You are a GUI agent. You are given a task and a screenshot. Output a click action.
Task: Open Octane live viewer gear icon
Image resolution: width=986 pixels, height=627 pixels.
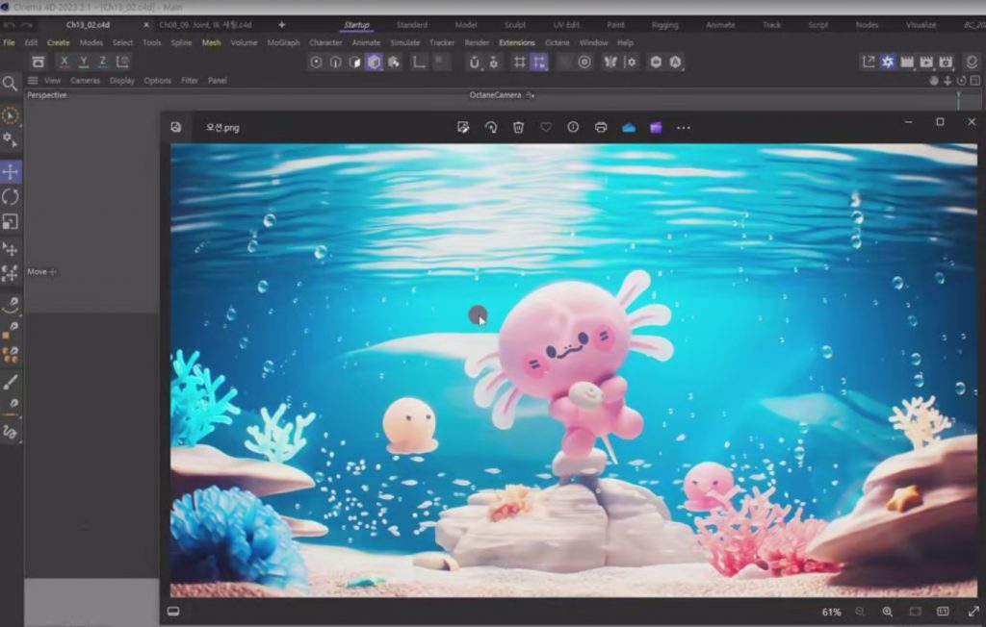(887, 62)
